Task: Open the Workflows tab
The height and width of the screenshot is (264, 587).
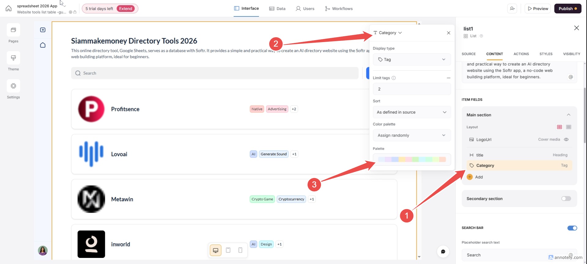Action: click(339, 9)
